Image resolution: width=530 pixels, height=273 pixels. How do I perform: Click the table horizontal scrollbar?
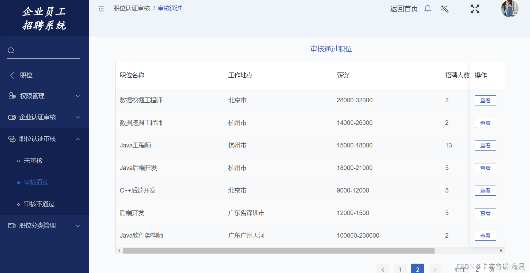point(278,250)
